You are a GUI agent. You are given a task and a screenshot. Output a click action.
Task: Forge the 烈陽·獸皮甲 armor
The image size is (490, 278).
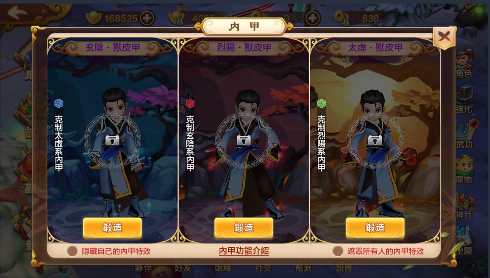tap(244, 228)
